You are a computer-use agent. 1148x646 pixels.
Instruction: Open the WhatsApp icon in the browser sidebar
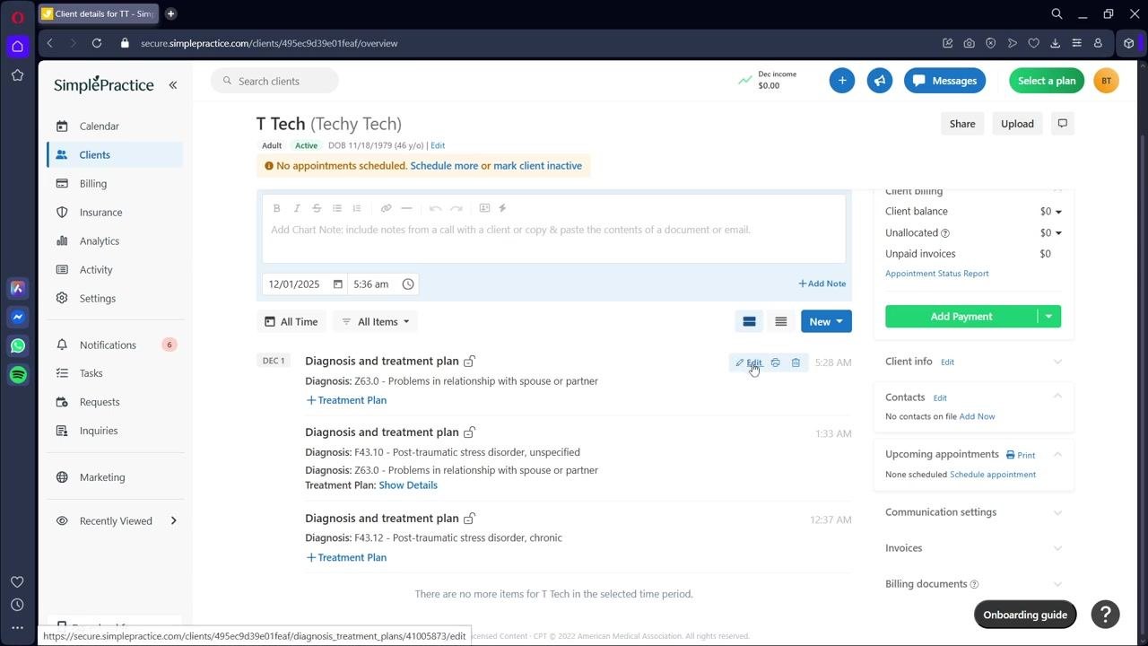(x=18, y=345)
